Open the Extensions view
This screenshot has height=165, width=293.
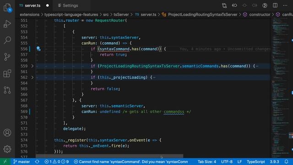pyautogui.click(x=7, y=73)
